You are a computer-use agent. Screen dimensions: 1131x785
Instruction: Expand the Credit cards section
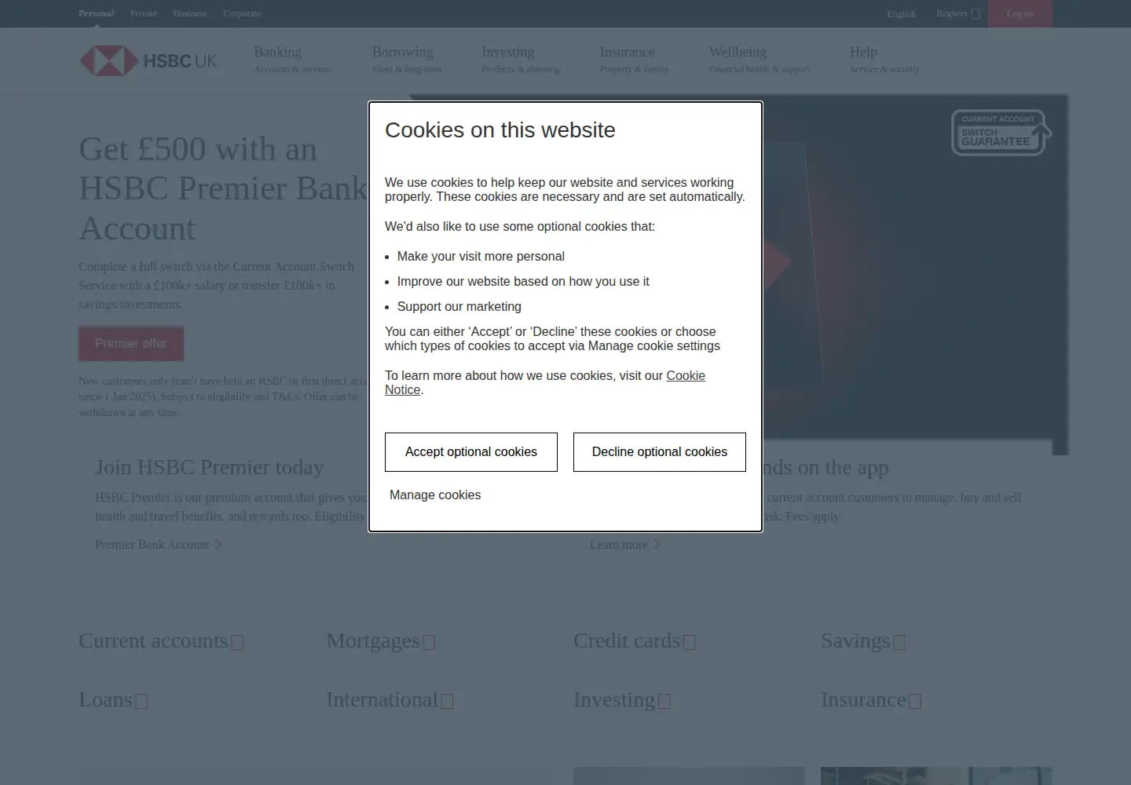point(635,641)
